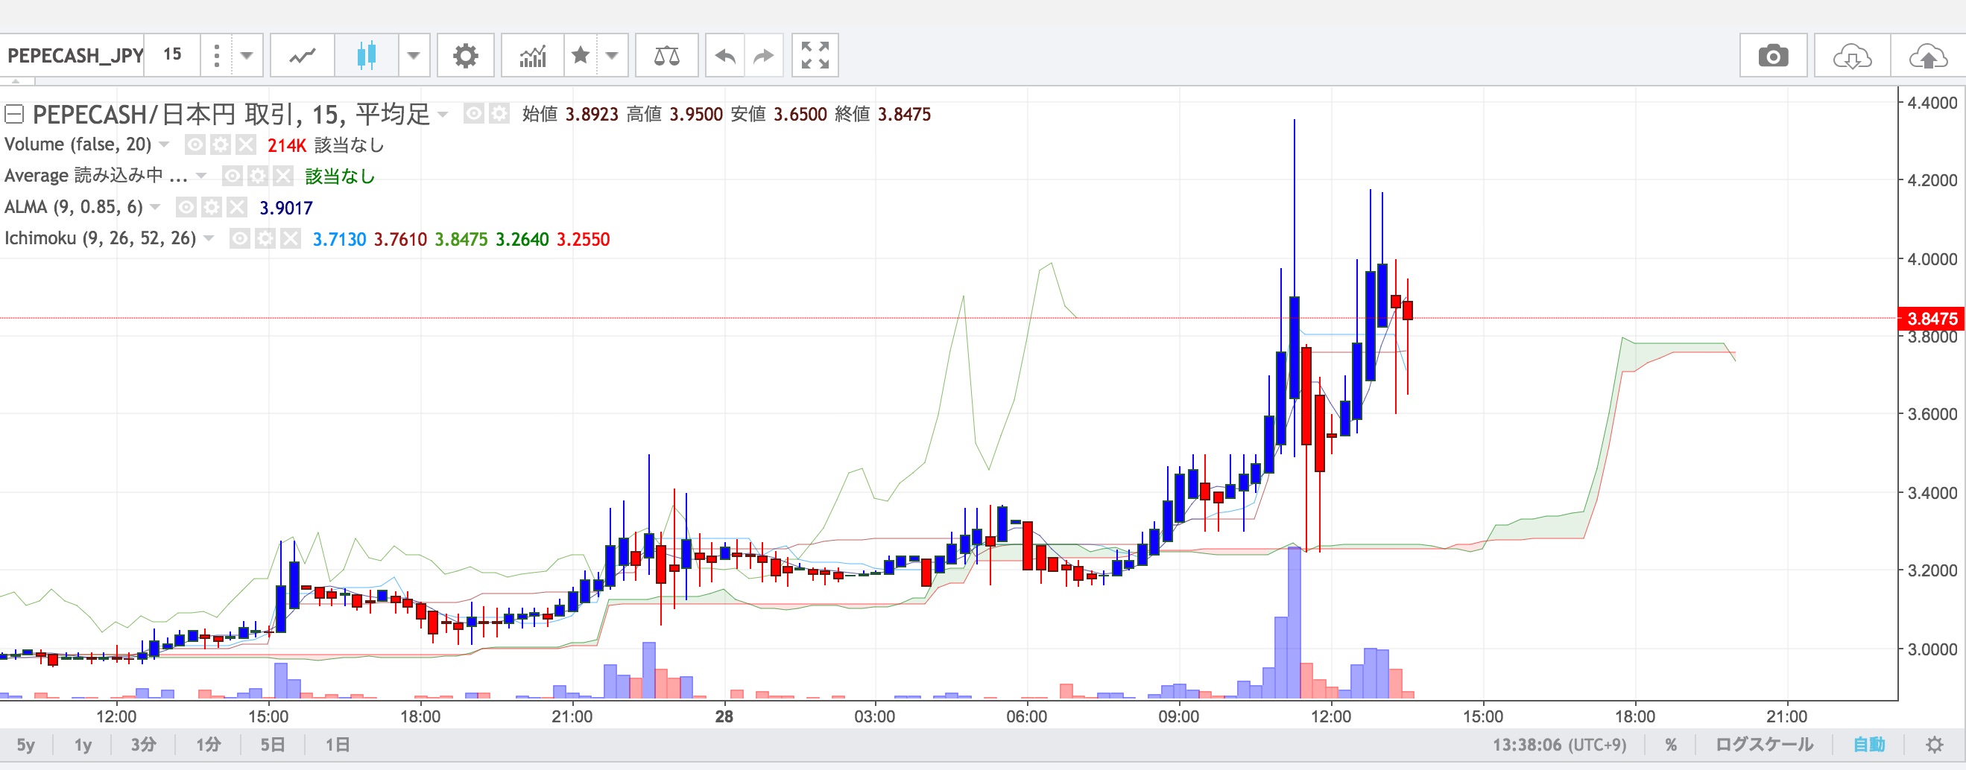Collapse the chart legend box
Viewport: 1966px width, 770px height.
point(14,115)
